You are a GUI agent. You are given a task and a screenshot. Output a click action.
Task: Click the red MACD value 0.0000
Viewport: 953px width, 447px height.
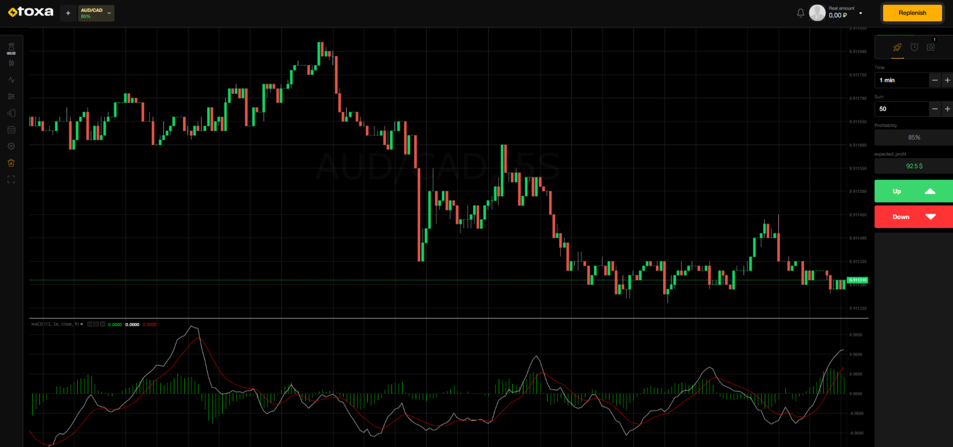point(150,325)
